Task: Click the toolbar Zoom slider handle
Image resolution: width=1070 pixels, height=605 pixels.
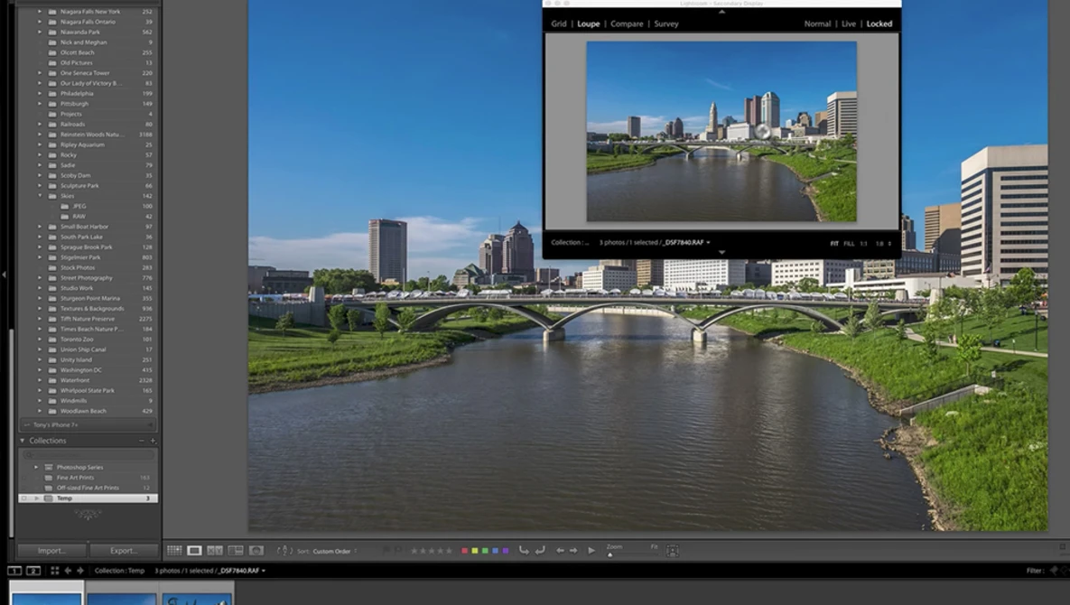Action: pos(610,554)
